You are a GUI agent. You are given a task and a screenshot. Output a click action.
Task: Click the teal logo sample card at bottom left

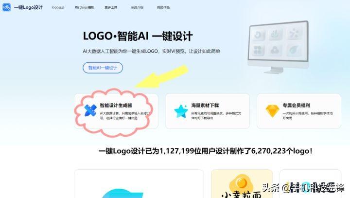(139, 184)
